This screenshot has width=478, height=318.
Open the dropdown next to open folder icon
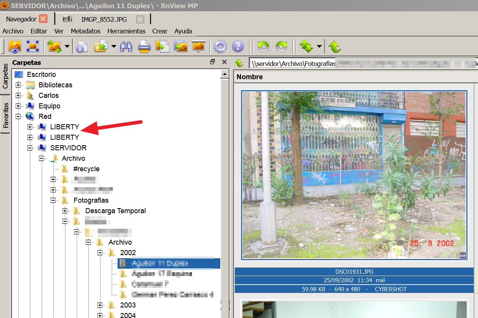113,47
